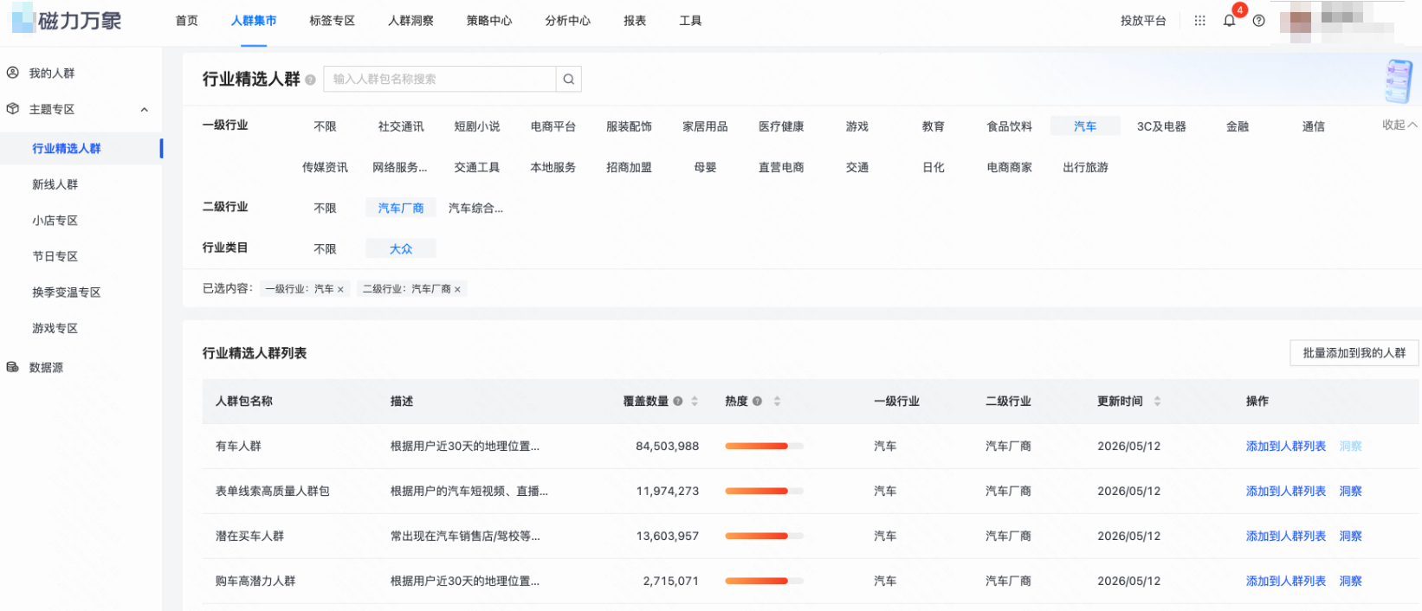This screenshot has width=1422, height=611.
Task: Select 汽车厂商 二级行业 option
Action: coord(401,209)
